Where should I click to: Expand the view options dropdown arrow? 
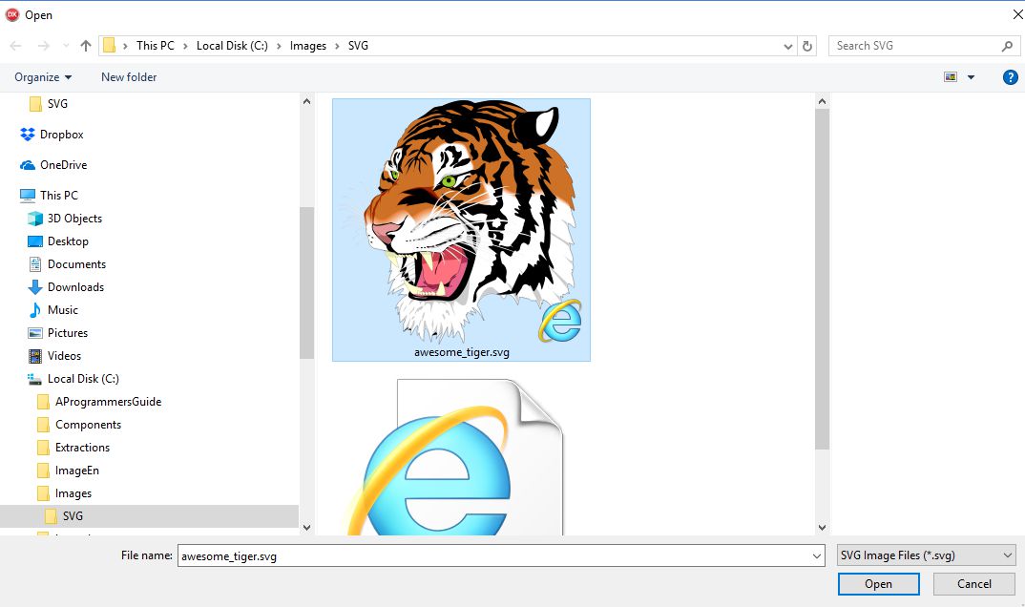click(971, 77)
